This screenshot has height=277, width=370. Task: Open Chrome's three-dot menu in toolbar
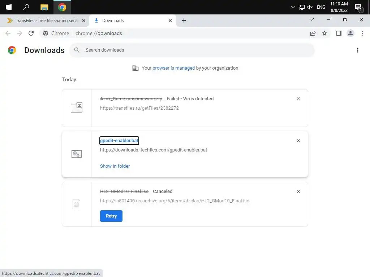[362, 33]
